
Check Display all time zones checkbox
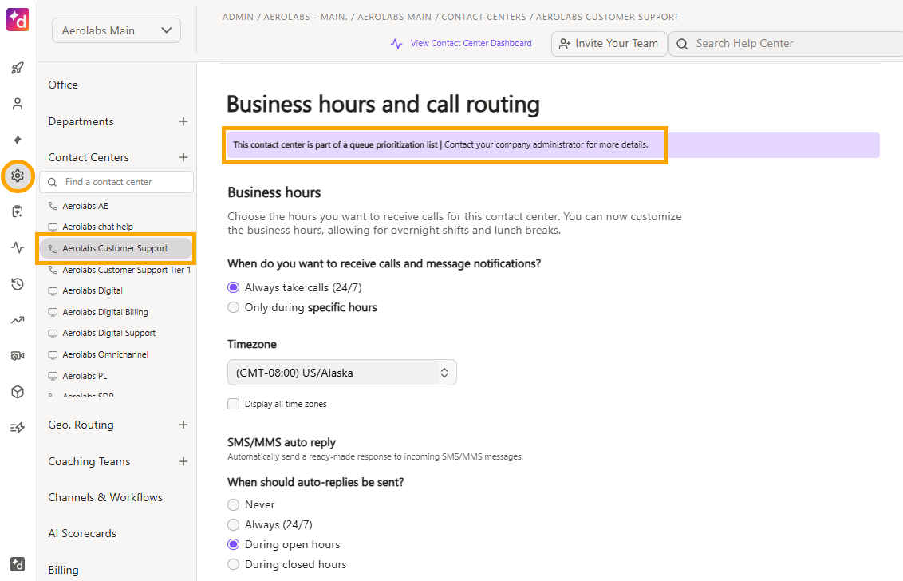[233, 404]
